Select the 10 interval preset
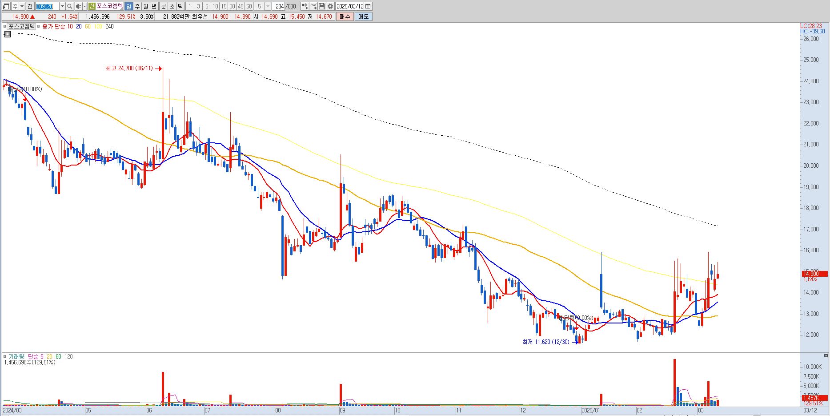 (x=215, y=6)
